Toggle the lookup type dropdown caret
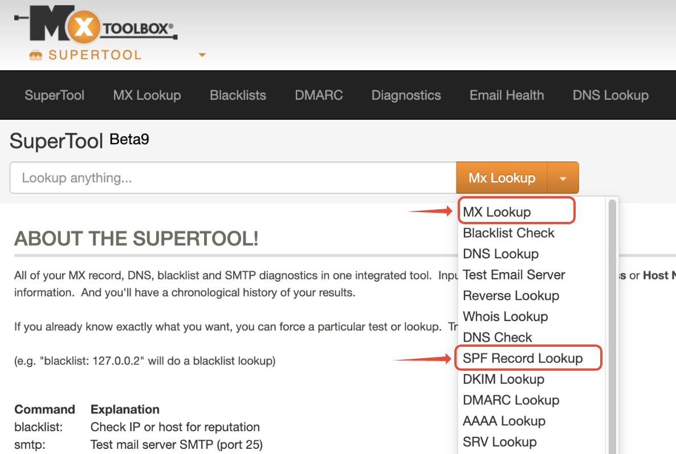Screen dimensions: 676x454 563,179
